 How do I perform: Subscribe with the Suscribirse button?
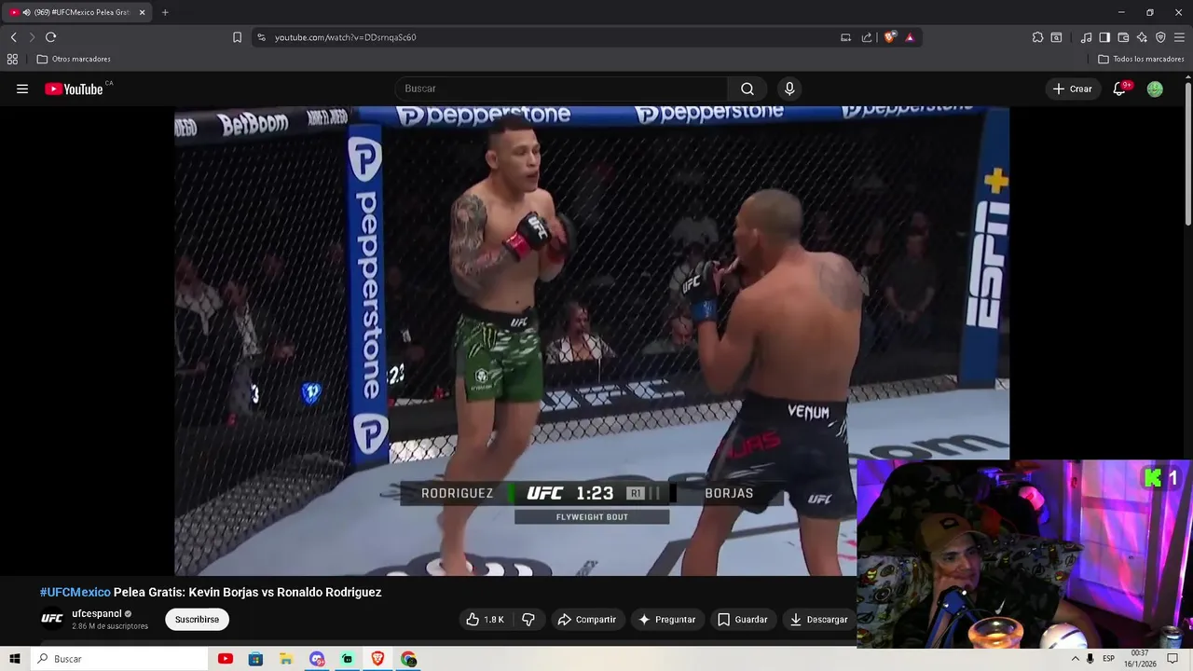tap(197, 619)
